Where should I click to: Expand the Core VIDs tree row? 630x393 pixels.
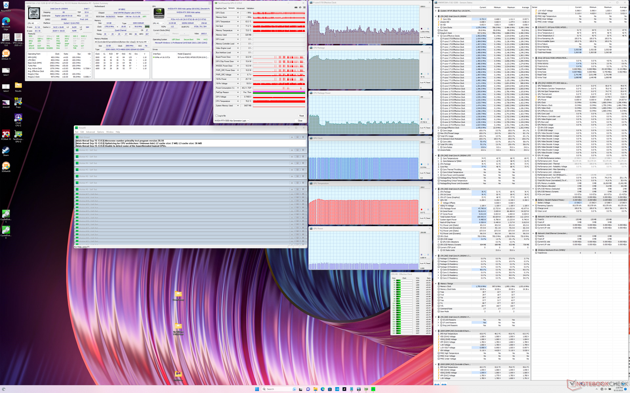pos(438,19)
